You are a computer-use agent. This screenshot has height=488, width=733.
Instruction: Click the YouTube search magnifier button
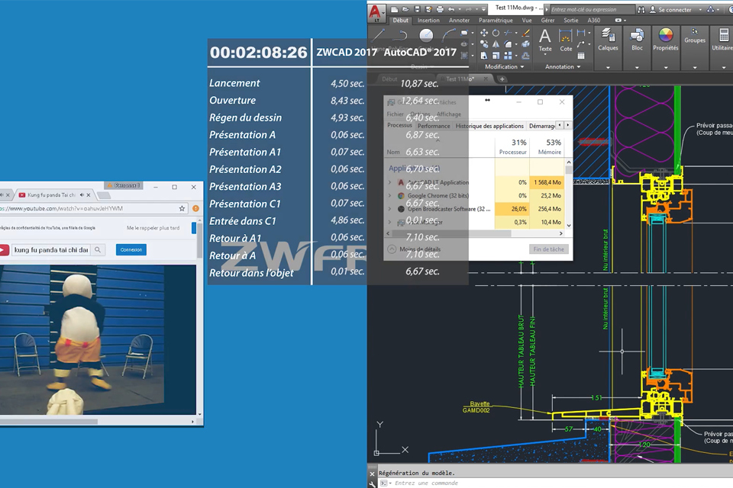pos(98,250)
